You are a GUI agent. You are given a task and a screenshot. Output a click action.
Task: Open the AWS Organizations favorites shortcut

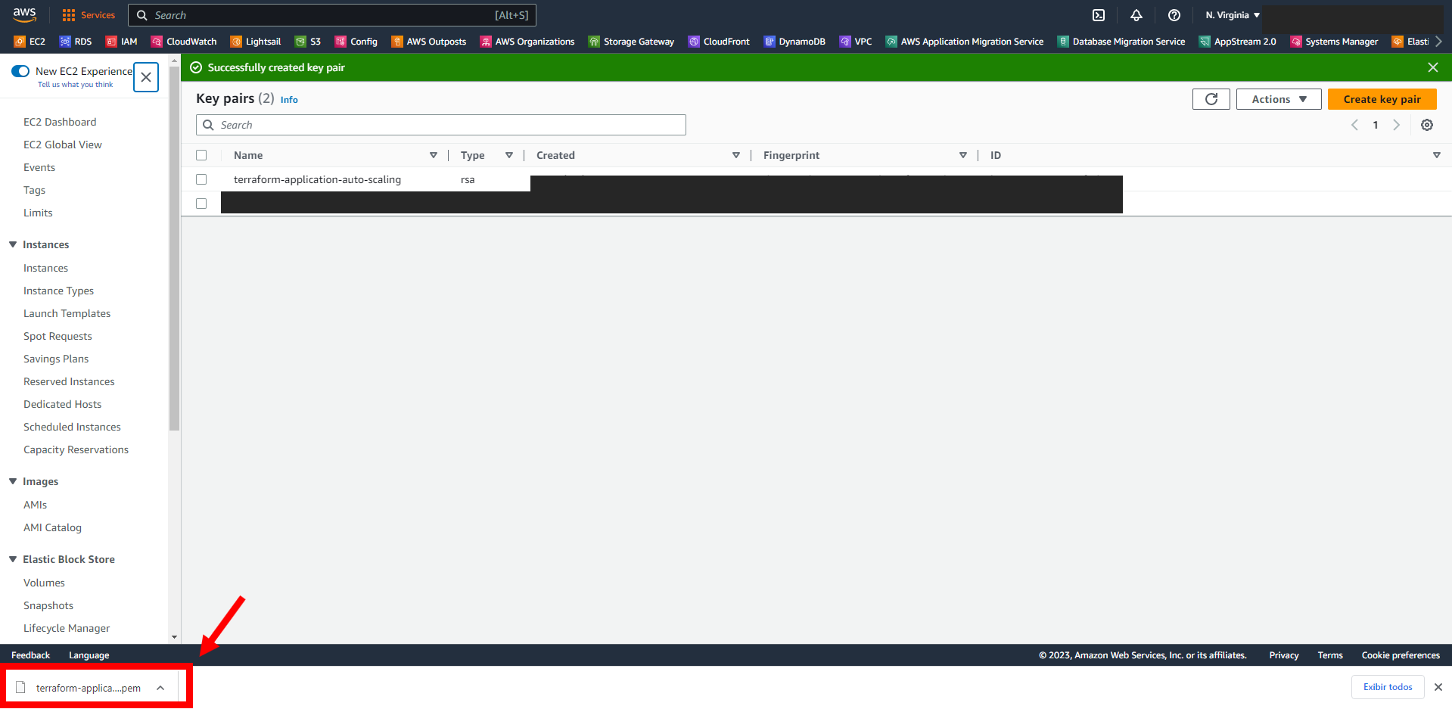coord(527,42)
